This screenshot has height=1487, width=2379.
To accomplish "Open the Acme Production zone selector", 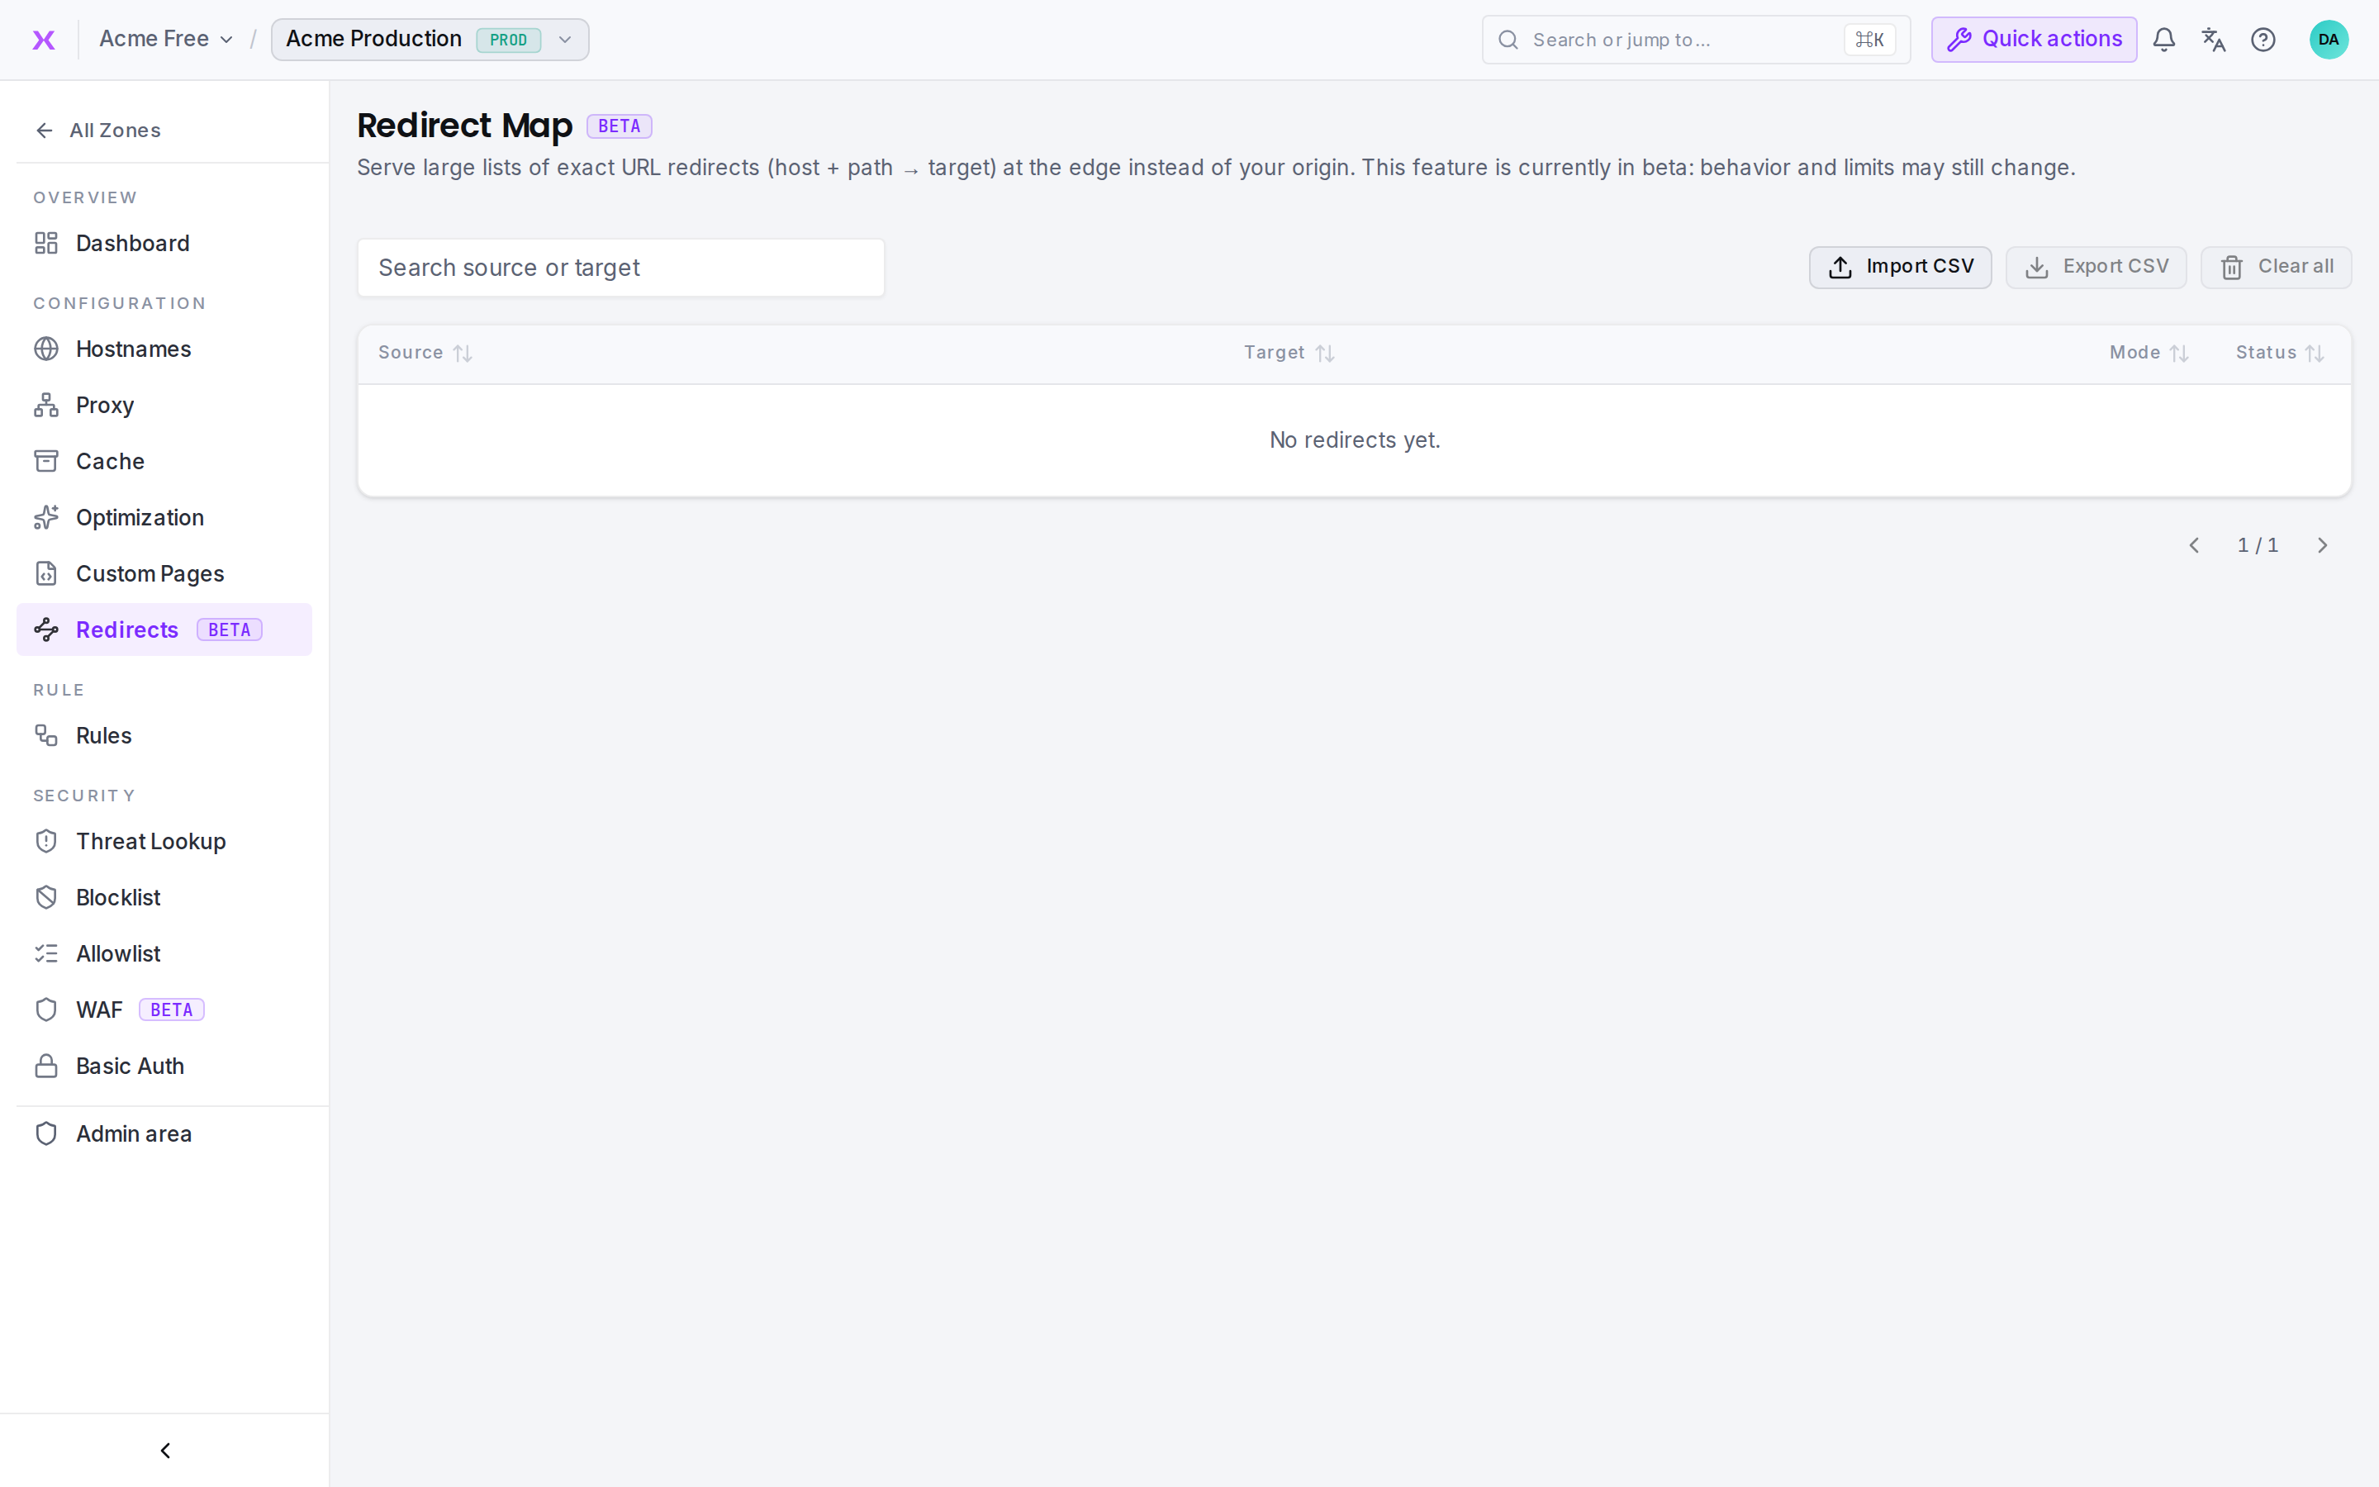I will [x=430, y=40].
